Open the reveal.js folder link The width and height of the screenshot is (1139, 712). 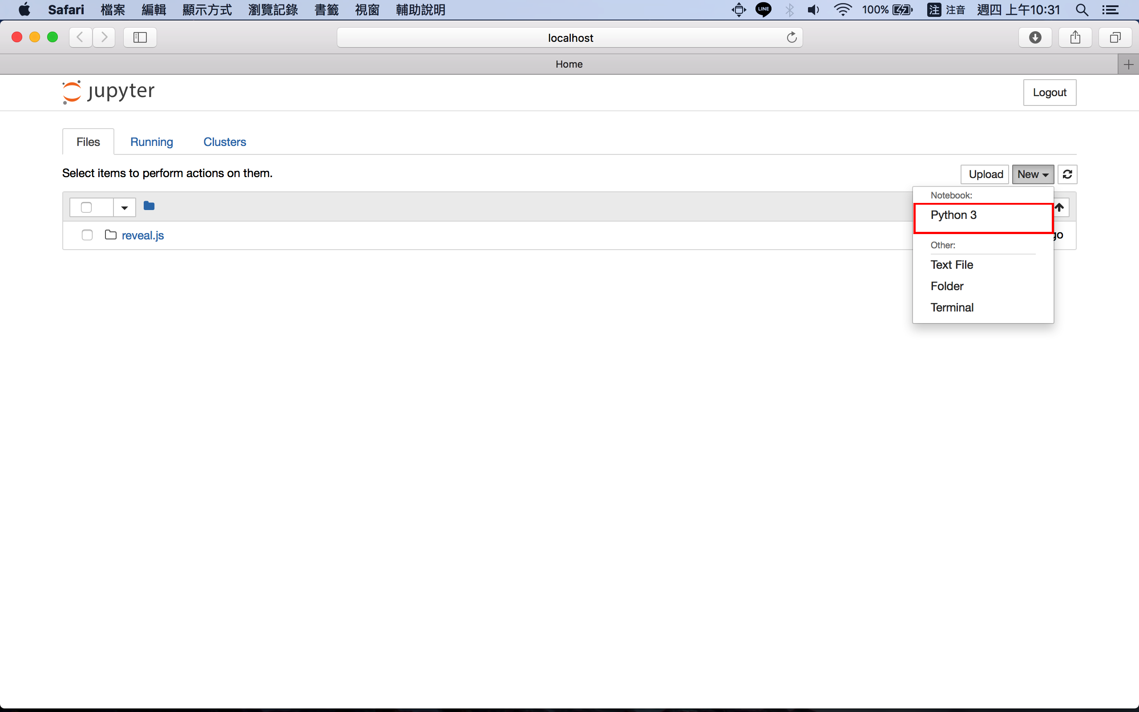143,235
